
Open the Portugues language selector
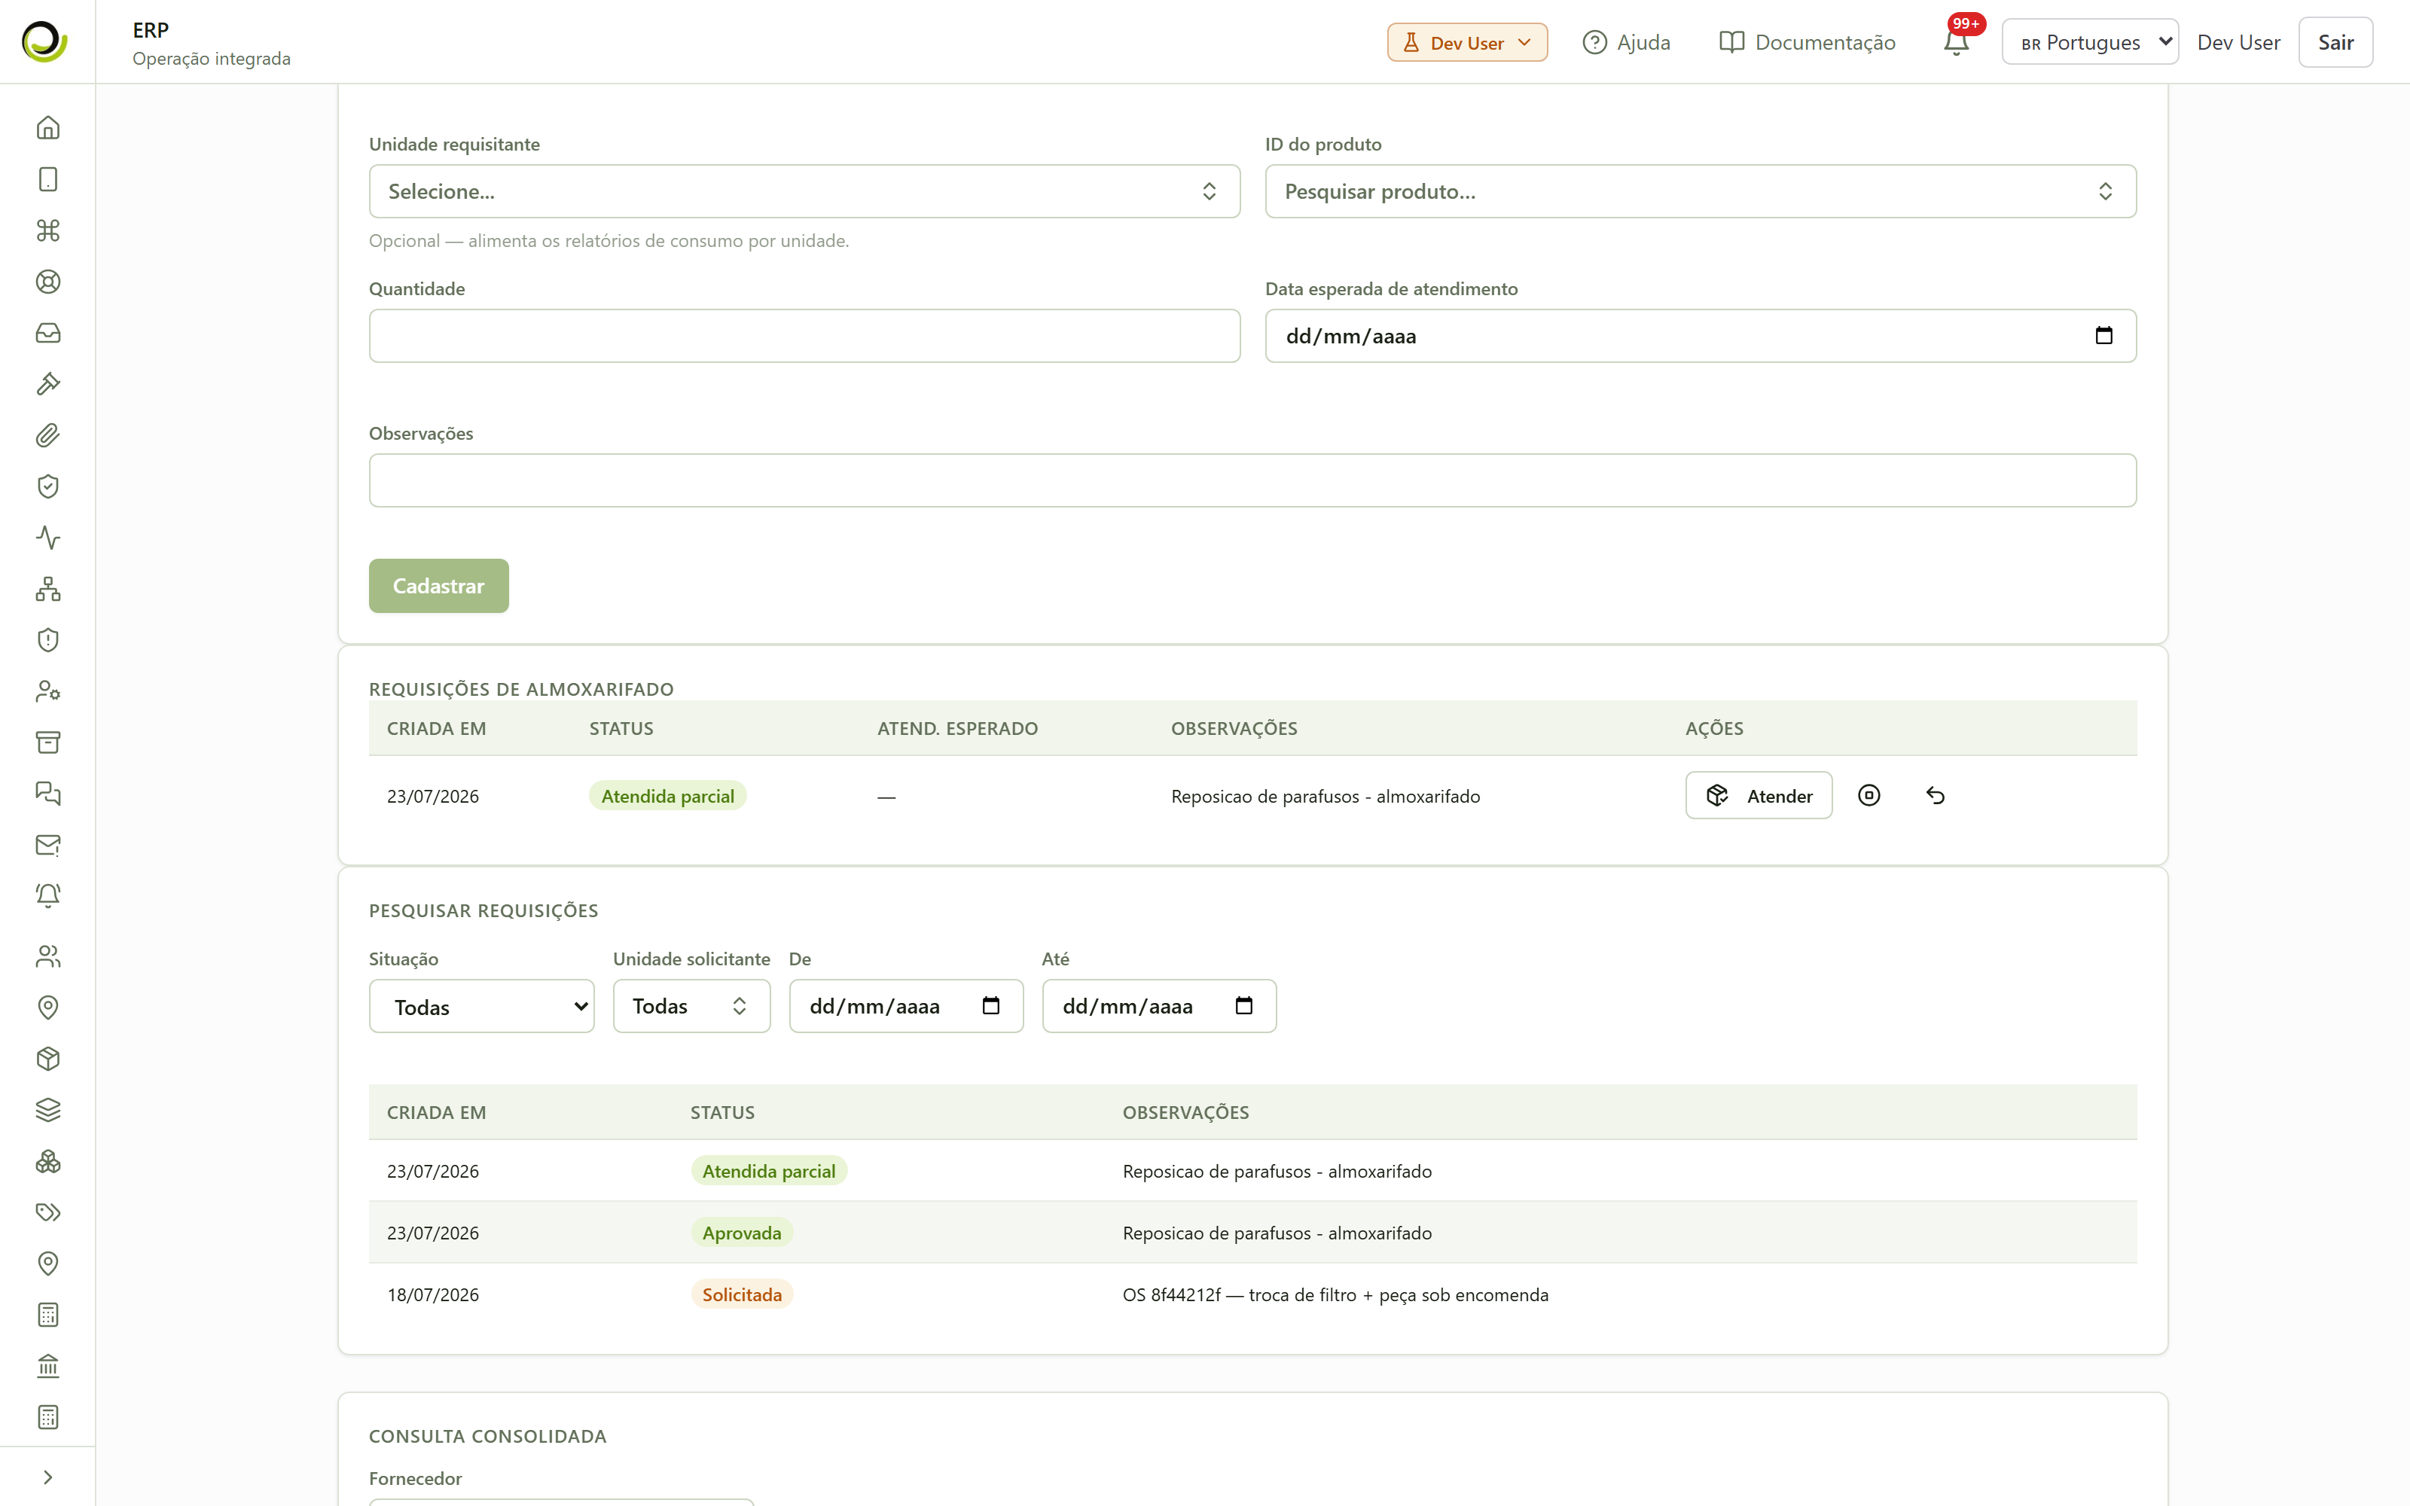(2089, 42)
